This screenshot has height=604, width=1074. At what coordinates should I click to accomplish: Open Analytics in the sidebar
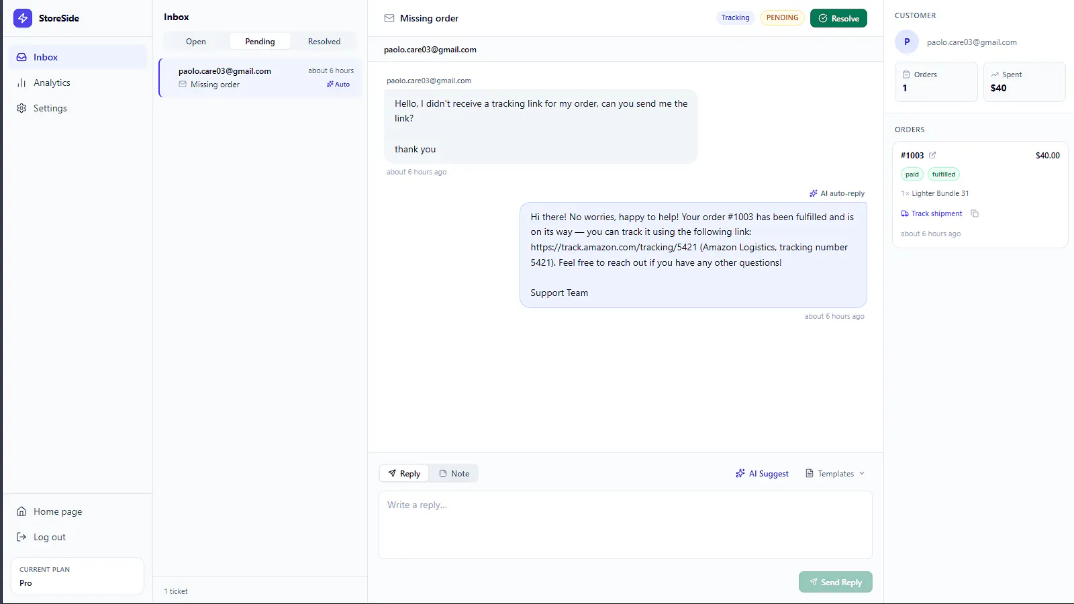[x=78, y=83]
